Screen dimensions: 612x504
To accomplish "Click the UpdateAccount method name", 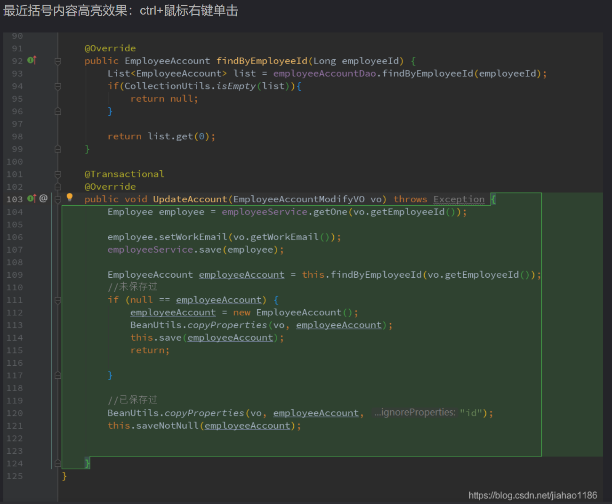I will 190,200.
